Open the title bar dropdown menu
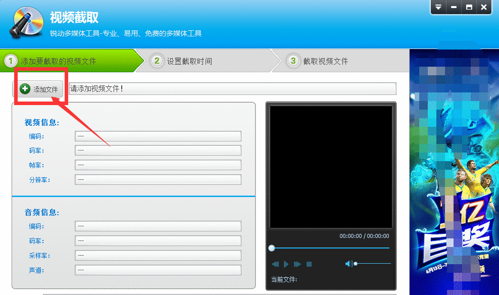Screen dimensions: 499x295 click(438, 7)
